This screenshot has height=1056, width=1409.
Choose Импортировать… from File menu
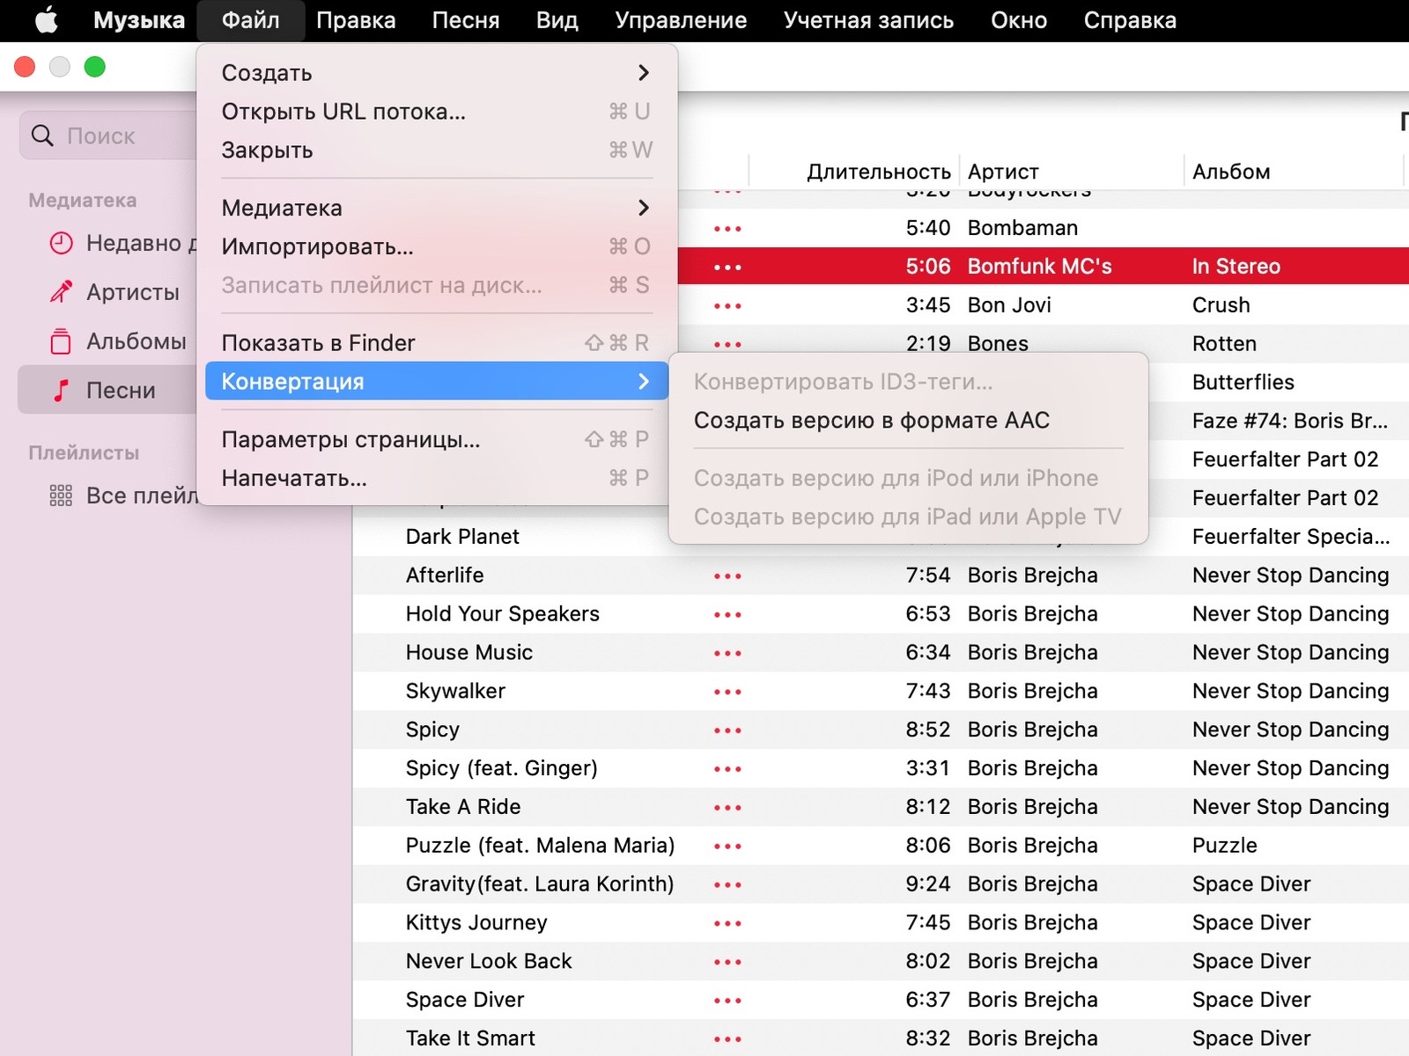(317, 247)
